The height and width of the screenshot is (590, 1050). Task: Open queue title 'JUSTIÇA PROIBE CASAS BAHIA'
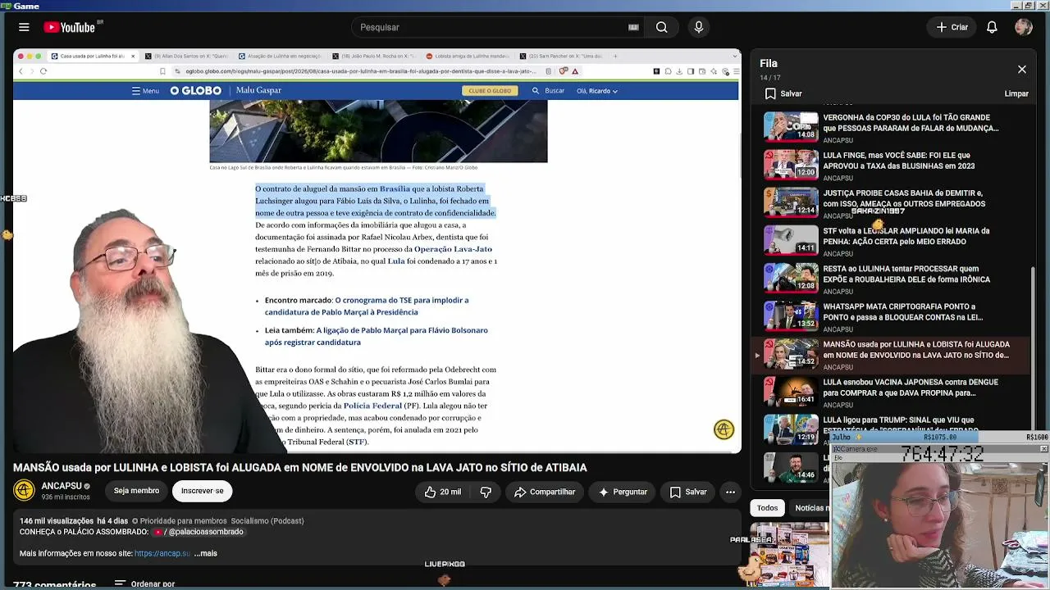coord(904,198)
